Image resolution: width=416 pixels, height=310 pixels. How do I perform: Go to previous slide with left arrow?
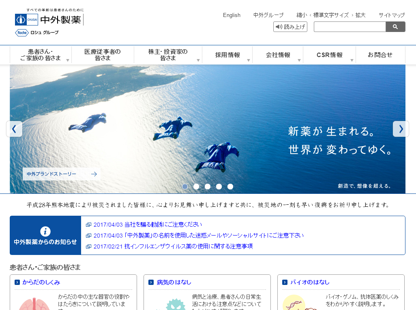[14, 129]
